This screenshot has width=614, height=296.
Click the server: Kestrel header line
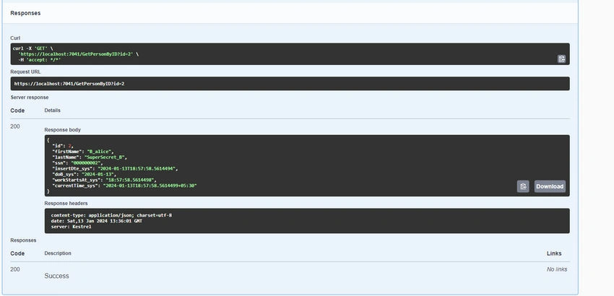click(x=71, y=226)
